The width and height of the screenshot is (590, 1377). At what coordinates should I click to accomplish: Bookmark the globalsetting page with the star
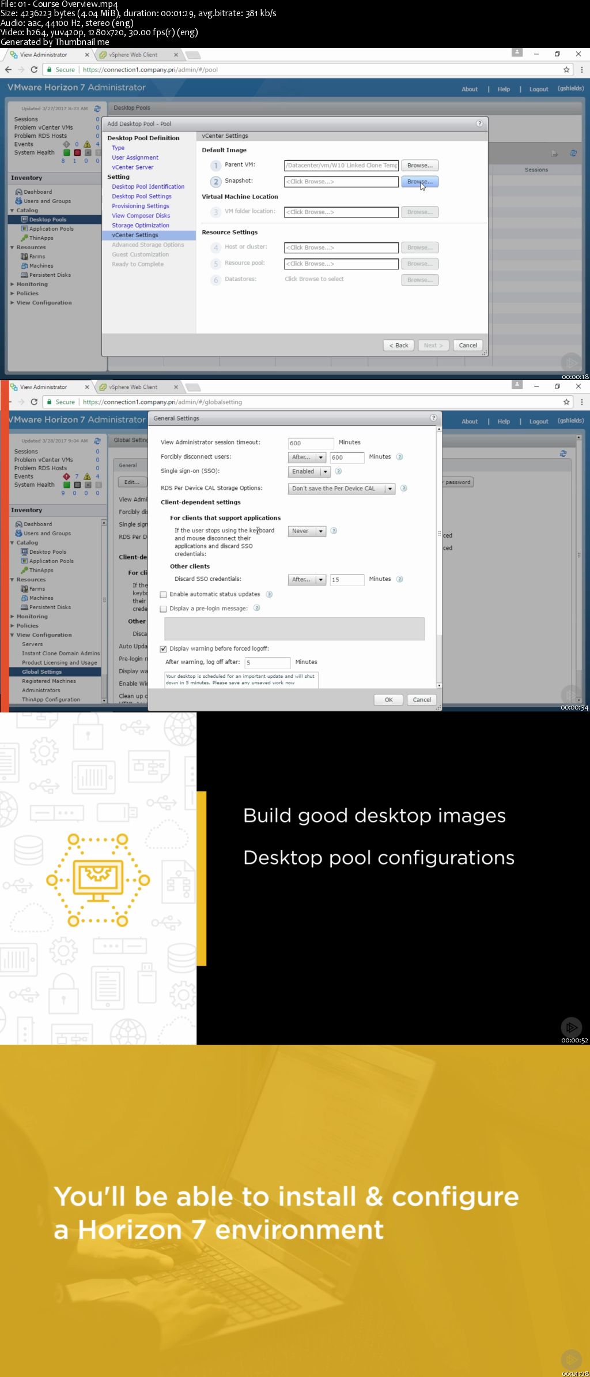[566, 402]
